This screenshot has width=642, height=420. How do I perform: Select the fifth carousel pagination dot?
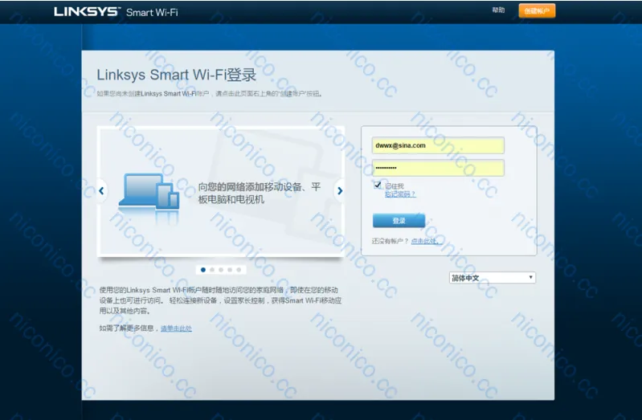pyautogui.click(x=239, y=270)
